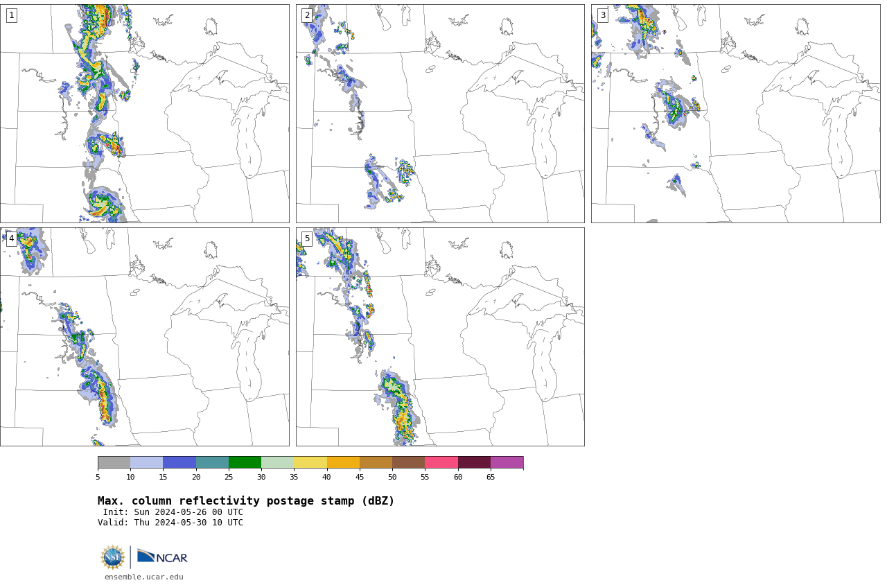The height and width of the screenshot is (585, 887).
Task: Pick the yellow 35-40 dBZ swatch
Action: pos(310,462)
